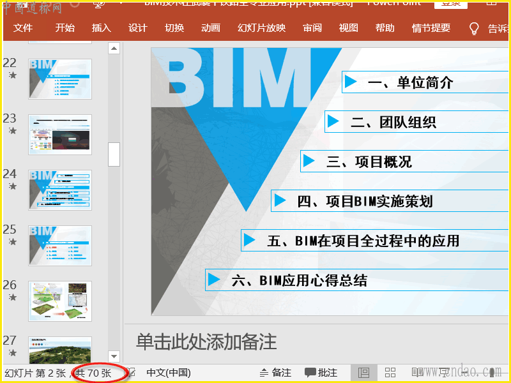Screen dimensions: 511x383
Task: Click the animation star beside slide 25
Action: 12,242
